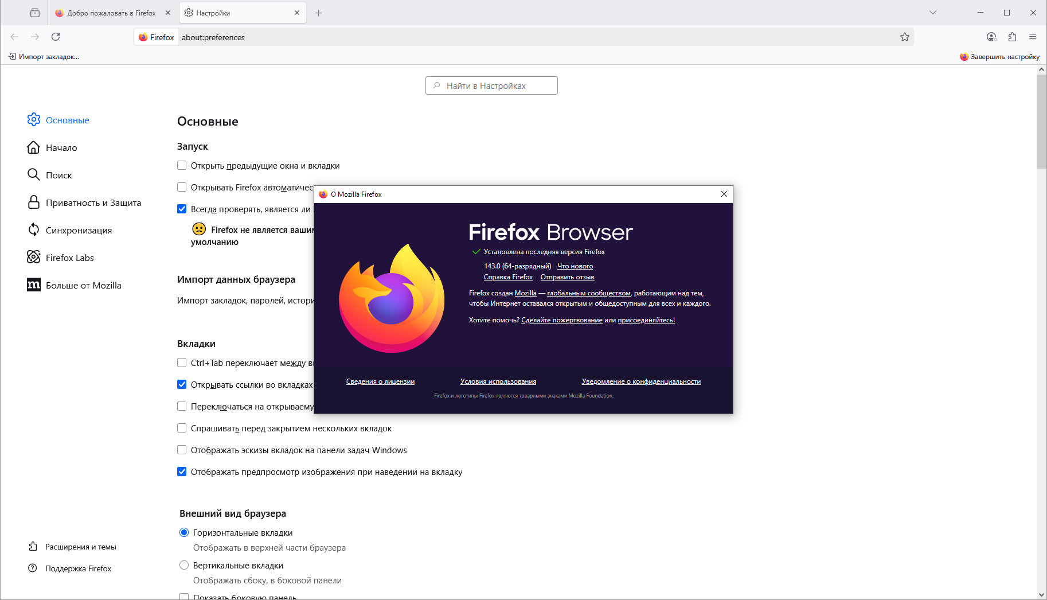Expand the list all tabs chevron
Viewport: 1047px width, 600px height.
[x=933, y=13]
